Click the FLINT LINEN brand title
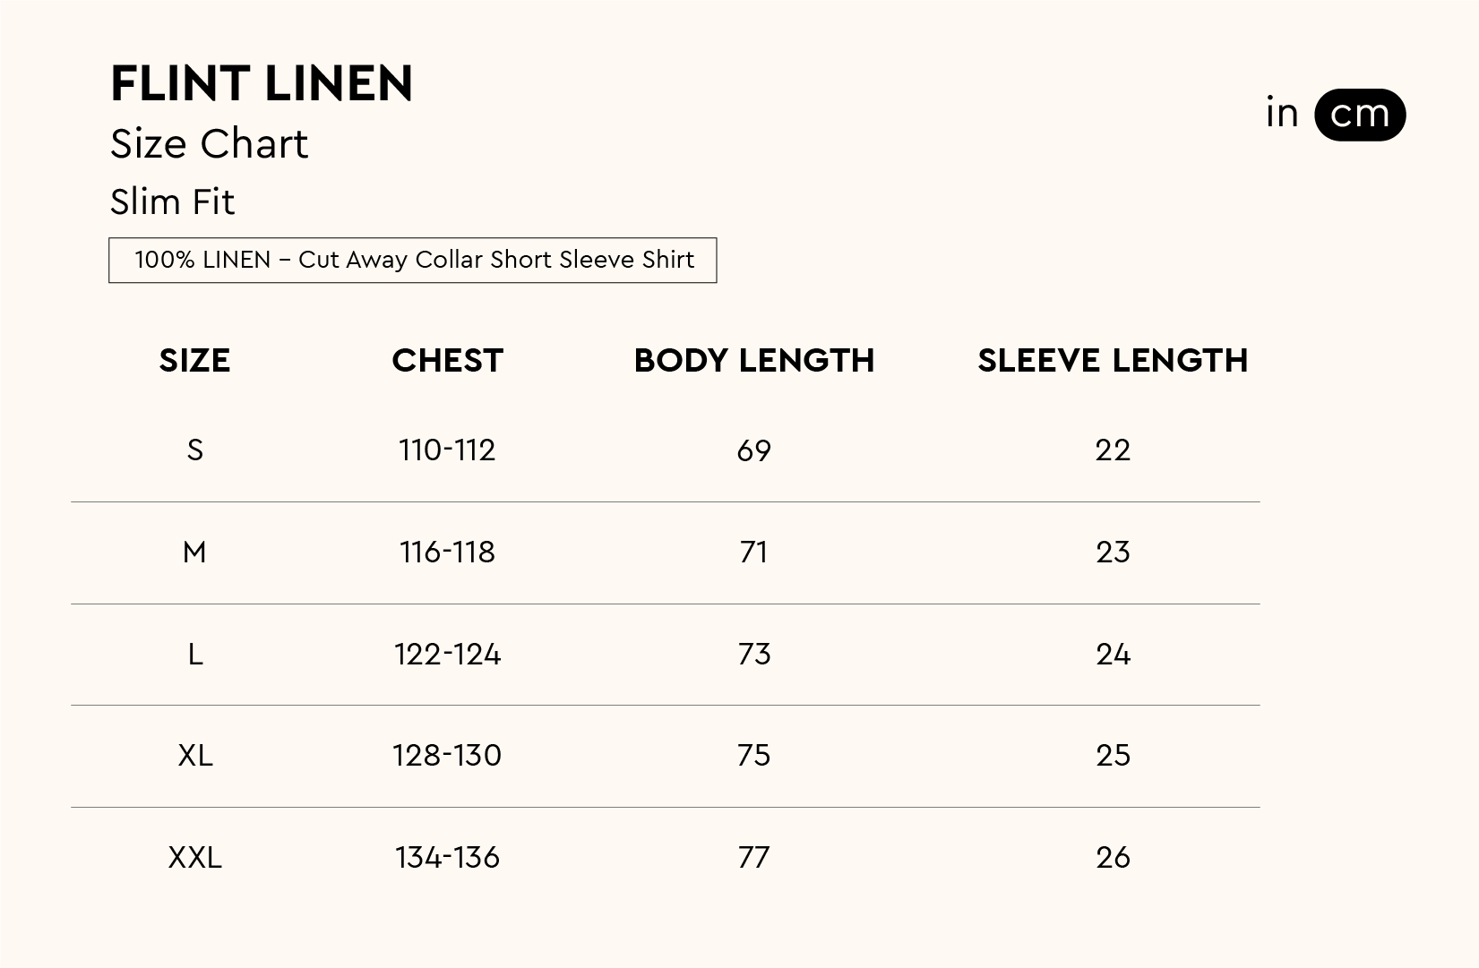This screenshot has width=1479, height=968. (x=262, y=84)
